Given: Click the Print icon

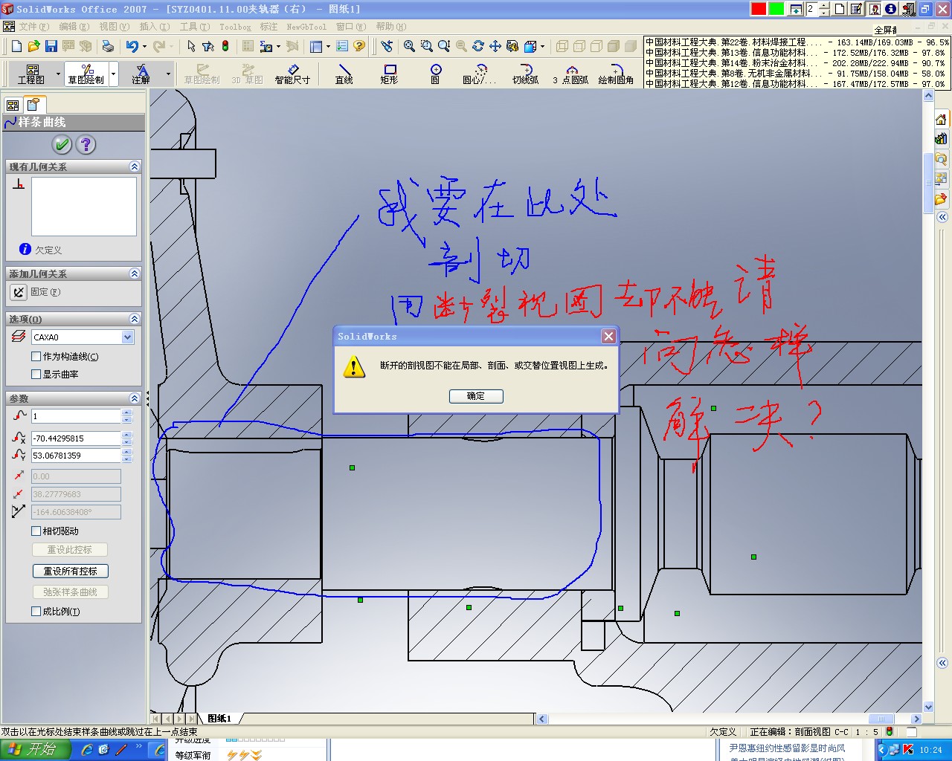Looking at the screenshot, I should click(108, 46).
